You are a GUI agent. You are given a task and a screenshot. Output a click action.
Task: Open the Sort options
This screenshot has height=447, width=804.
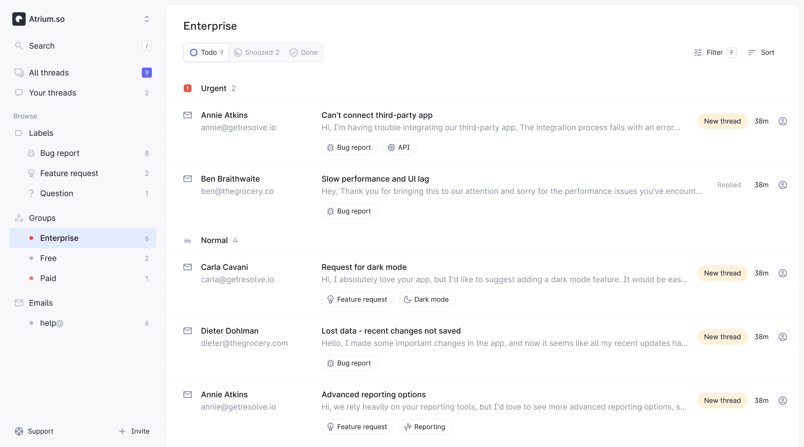(x=761, y=53)
